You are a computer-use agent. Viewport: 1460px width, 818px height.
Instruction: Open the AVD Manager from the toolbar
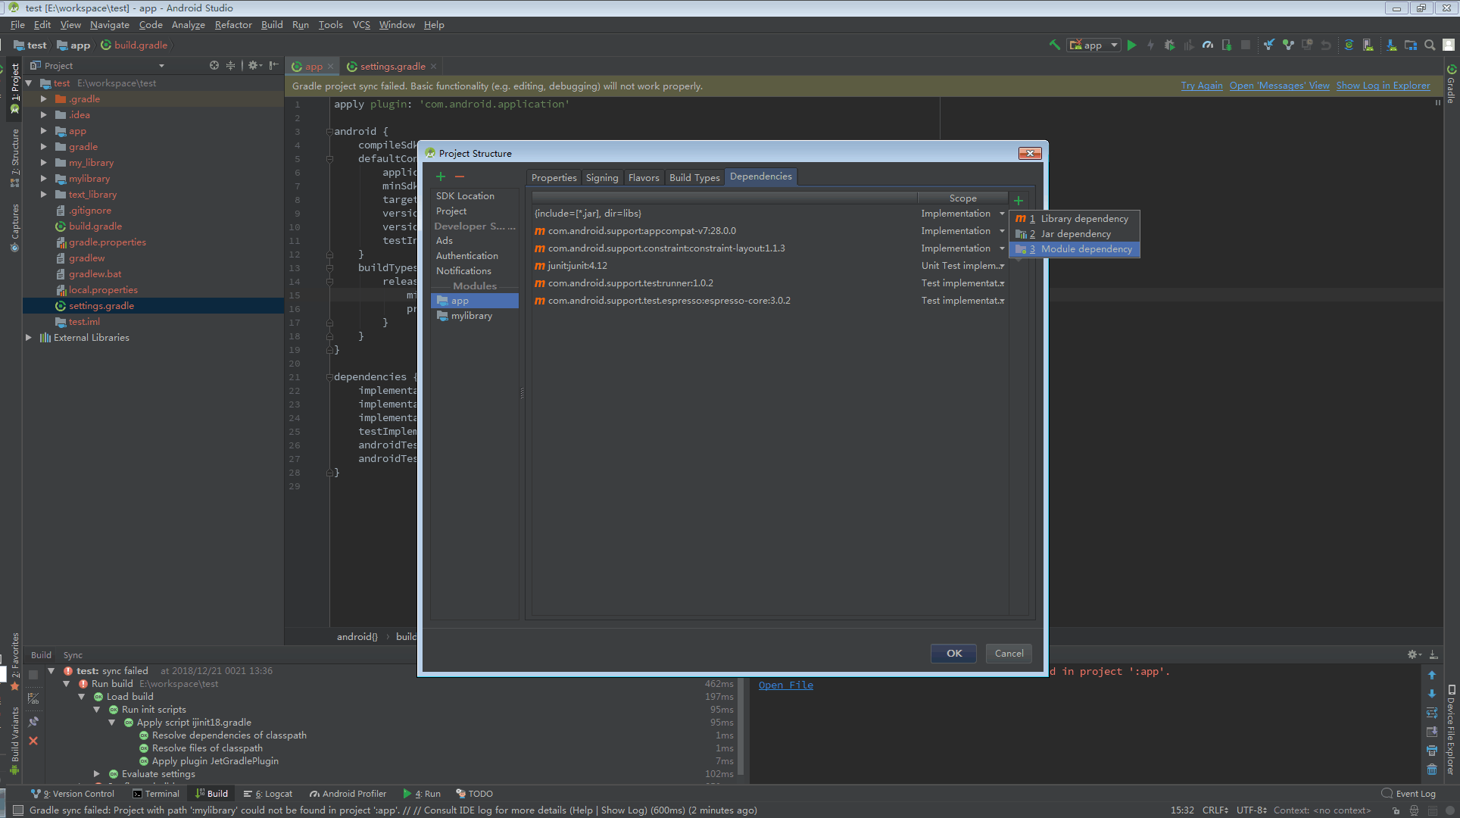coord(1368,45)
